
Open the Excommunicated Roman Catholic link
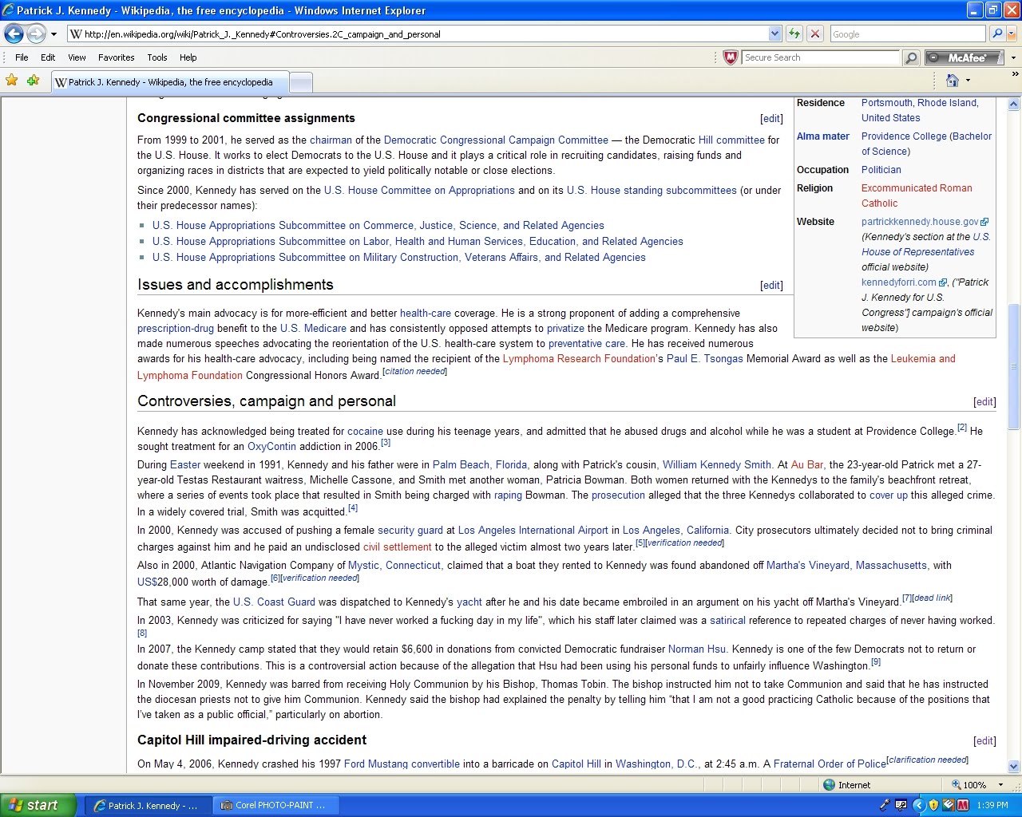[917, 195]
